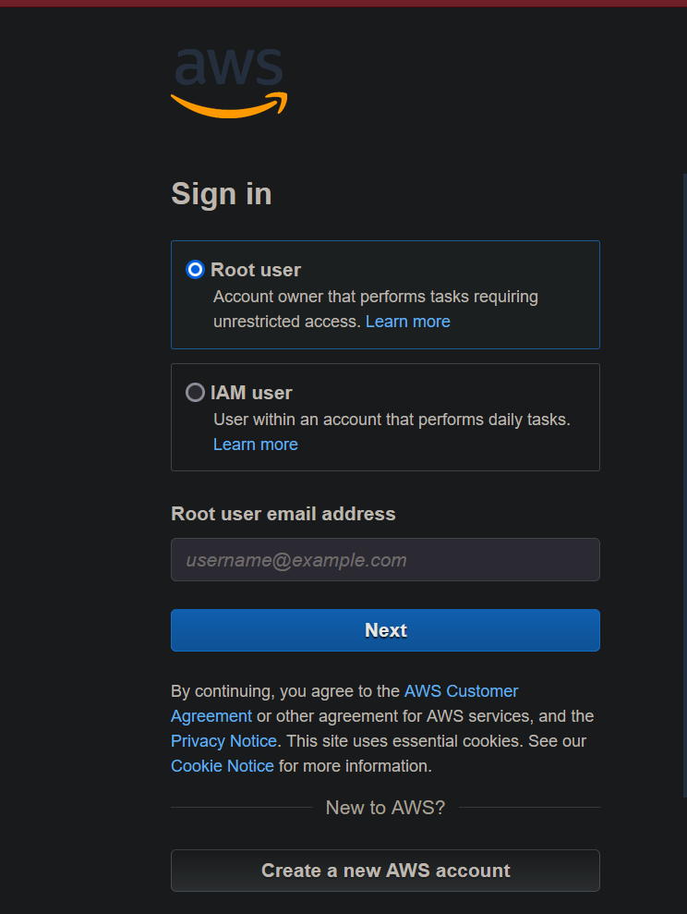
Task: Open Learn more link under Root user
Action: pyautogui.click(x=407, y=322)
